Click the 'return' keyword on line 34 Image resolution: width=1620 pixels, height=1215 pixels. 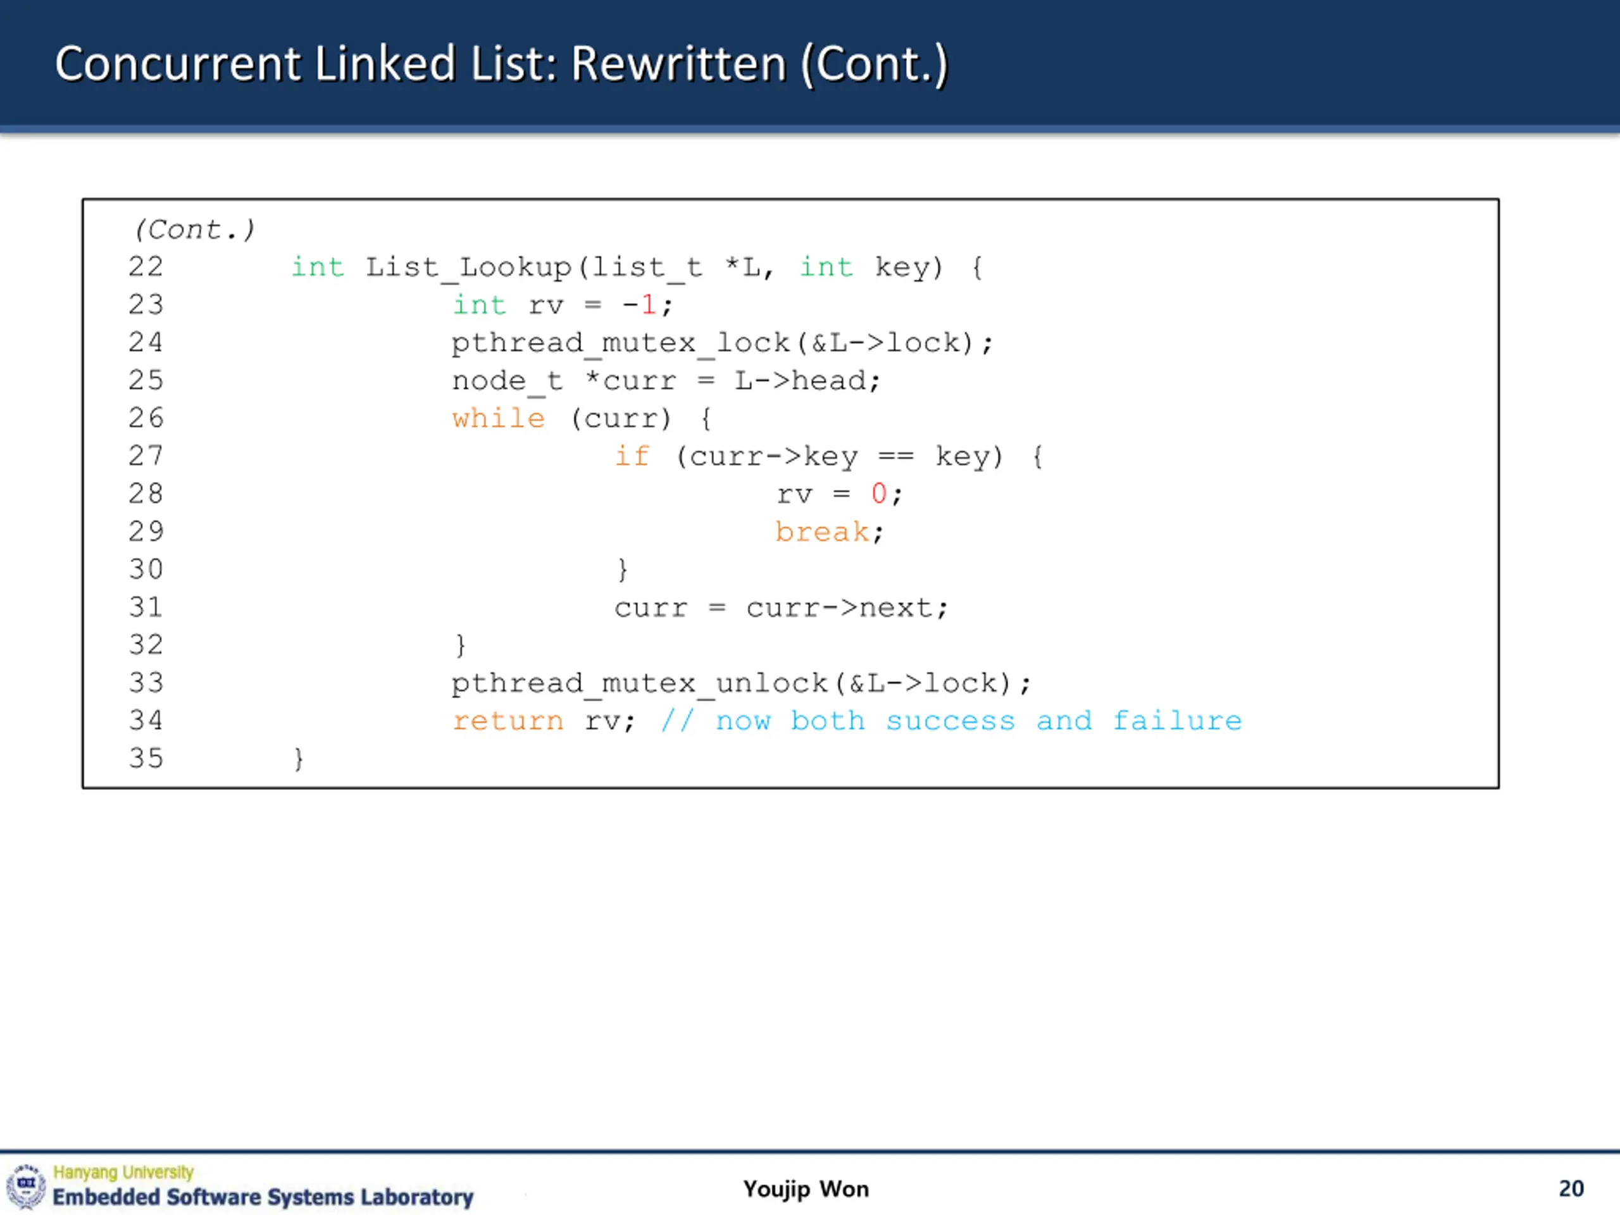click(x=508, y=721)
